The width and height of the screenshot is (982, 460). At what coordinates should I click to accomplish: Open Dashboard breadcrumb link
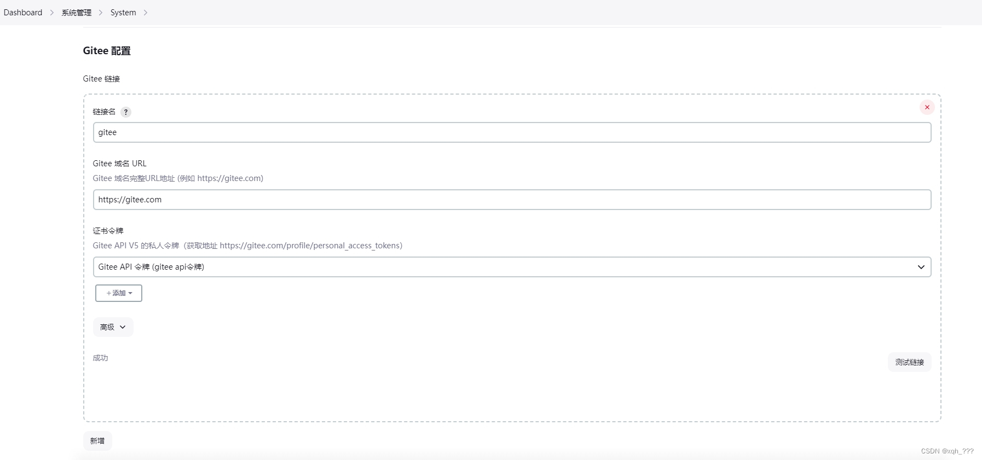[23, 13]
